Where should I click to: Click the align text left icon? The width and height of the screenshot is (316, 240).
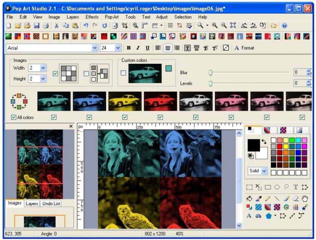pos(158,48)
